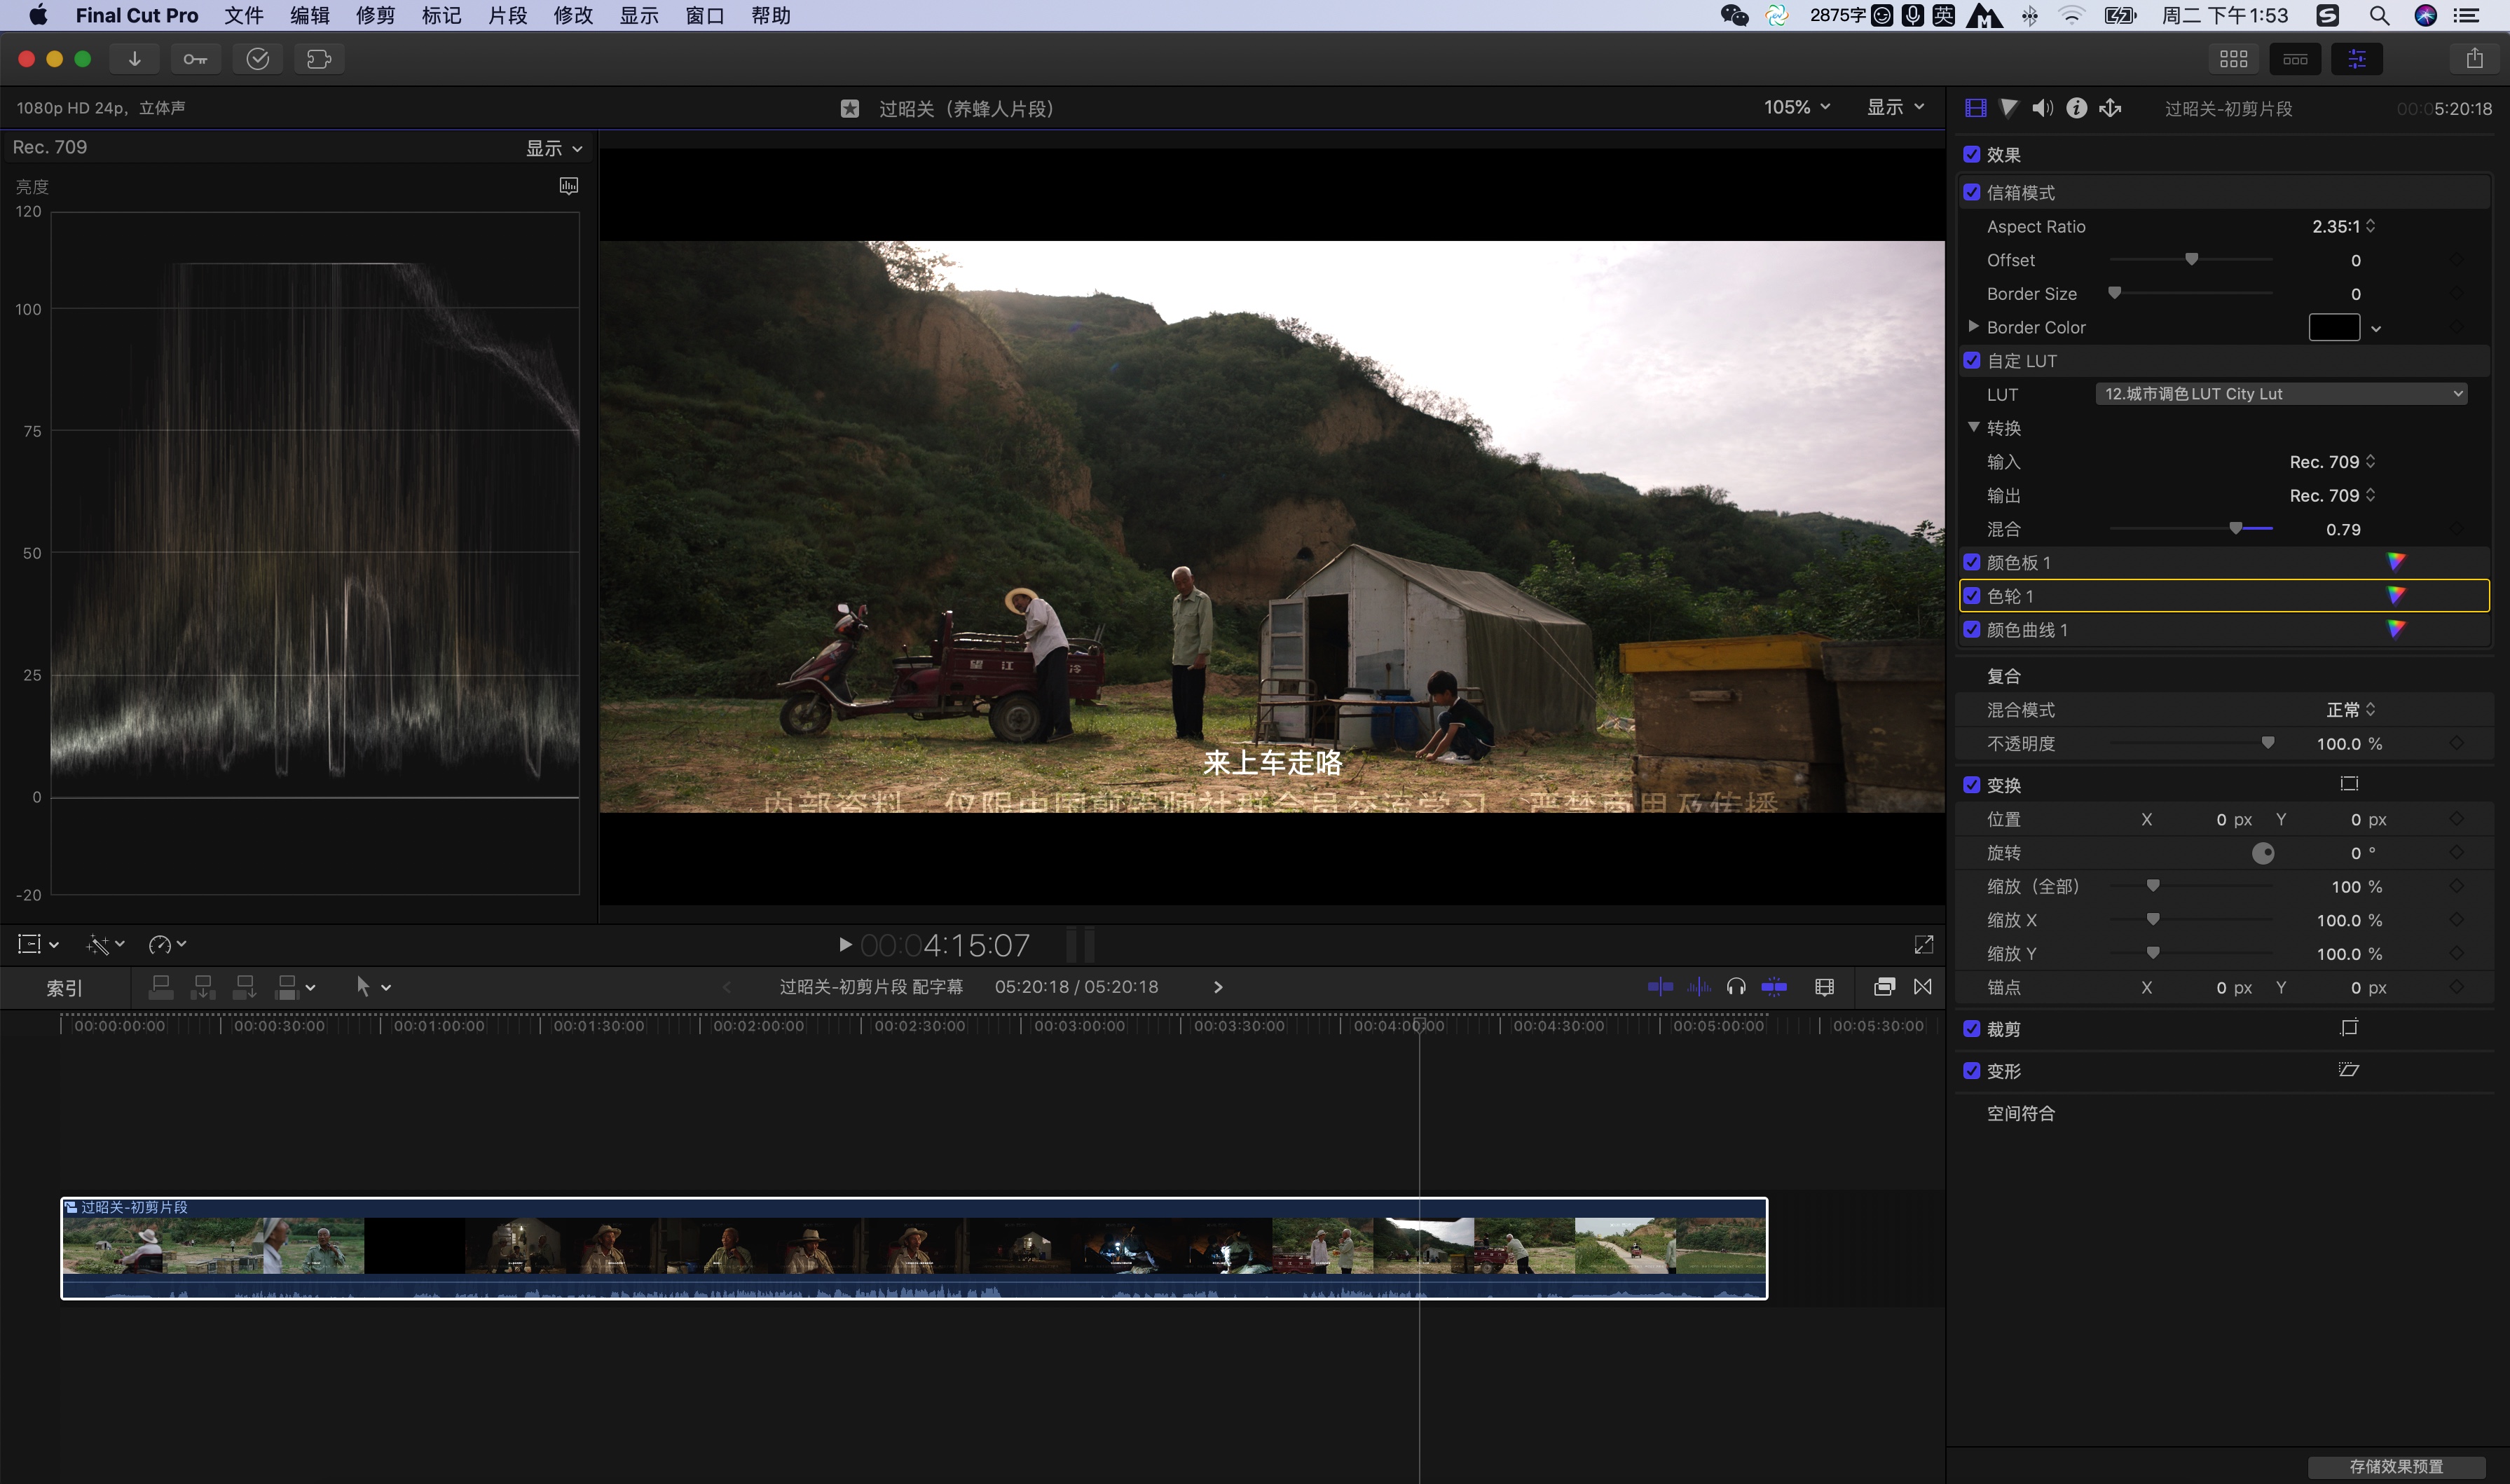Screen dimensions: 2510x1484
Task: Open the color inspector triangle icon
Action: 2008,108
